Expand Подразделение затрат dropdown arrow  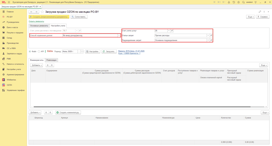pyautogui.click(x=208, y=40)
